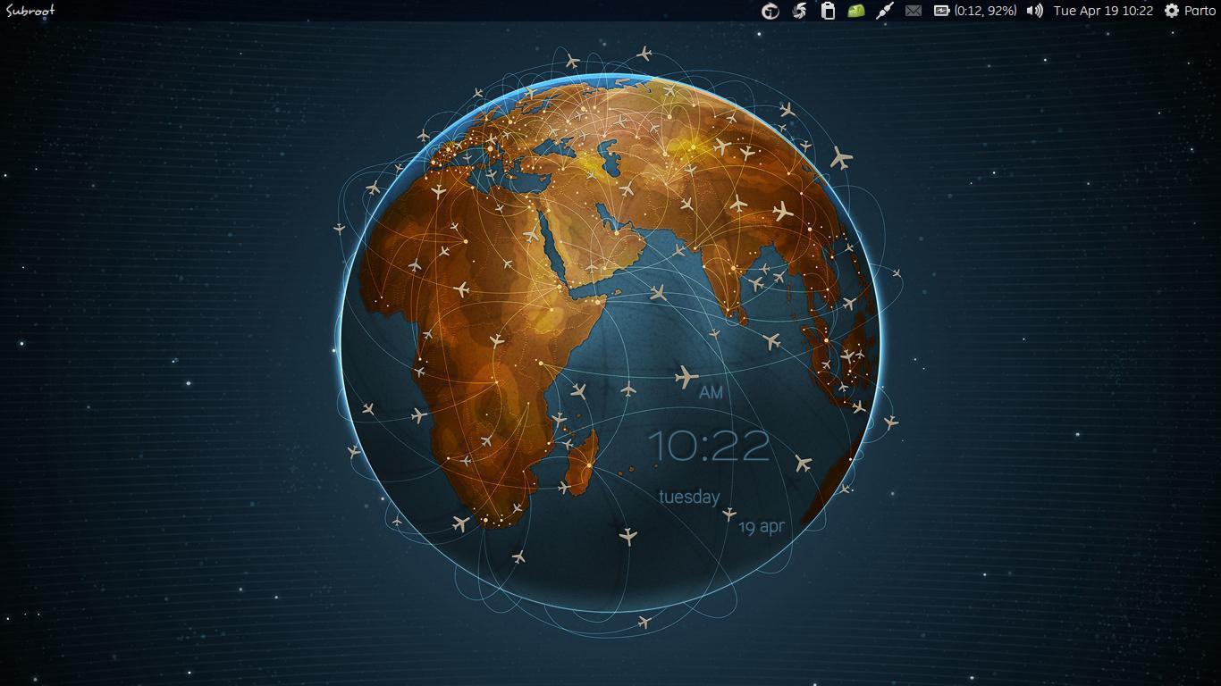The image size is (1221, 686).
Task: Open the mail envelope tray icon
Action: point(913,11)
